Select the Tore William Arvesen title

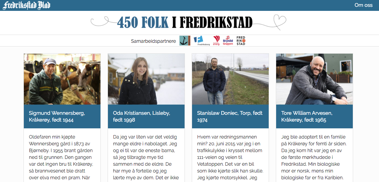307,116
